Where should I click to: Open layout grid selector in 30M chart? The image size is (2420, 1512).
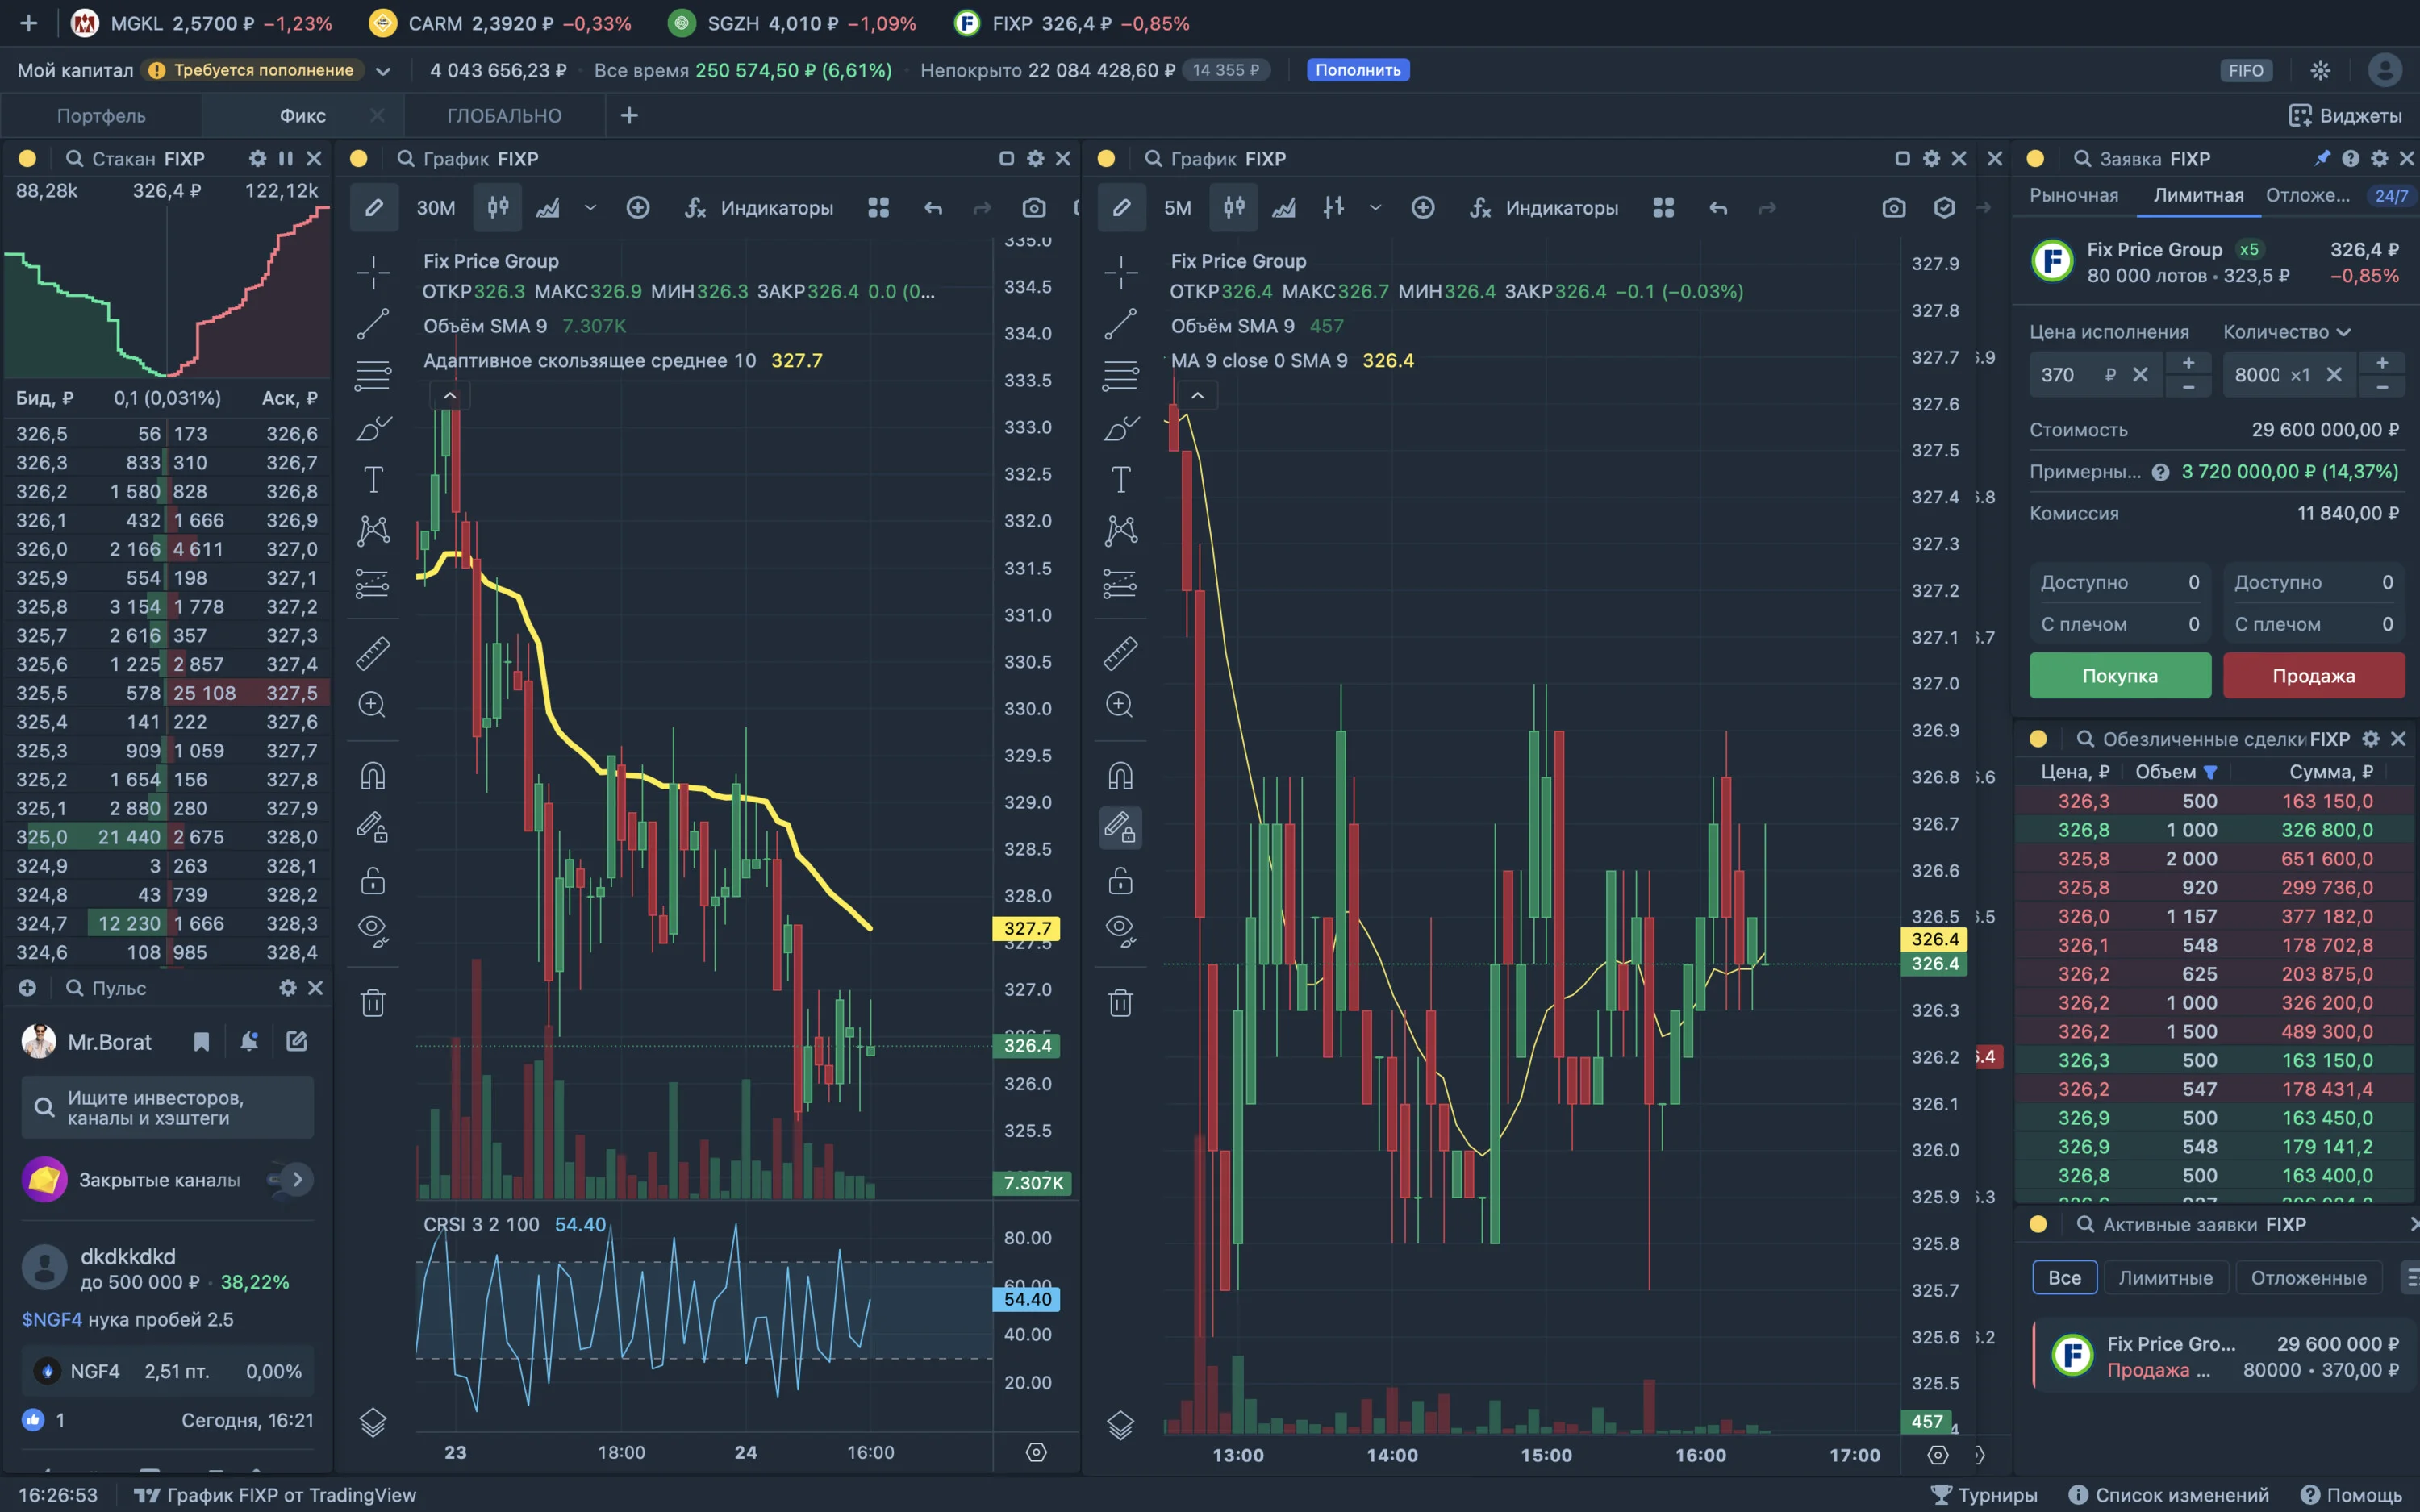(x=878, y=208)
